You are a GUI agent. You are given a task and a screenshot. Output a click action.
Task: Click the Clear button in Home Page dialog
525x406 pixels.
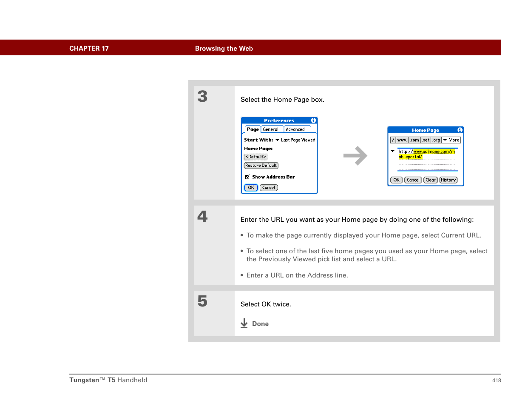pyautogui.click(x=431, y=180)
